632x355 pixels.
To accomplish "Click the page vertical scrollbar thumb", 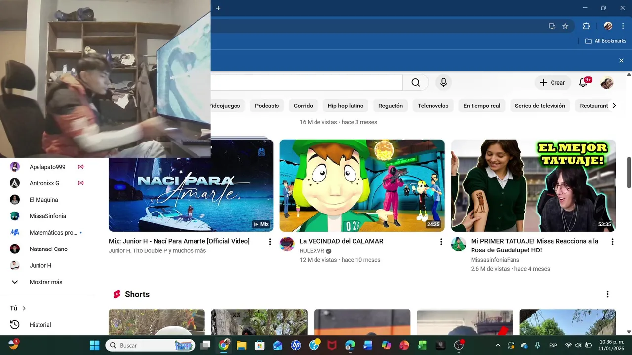I will click(629, 172).
